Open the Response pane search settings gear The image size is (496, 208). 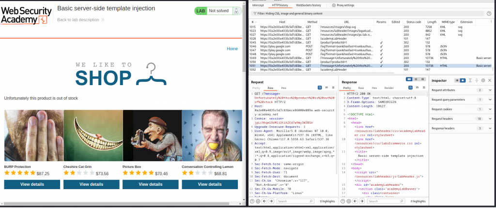click(x=349, y=201)
